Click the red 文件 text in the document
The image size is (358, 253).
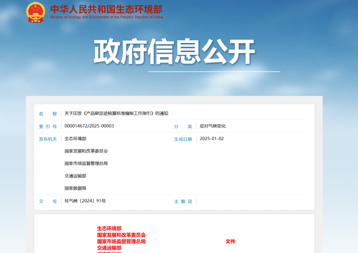[230, 241]
